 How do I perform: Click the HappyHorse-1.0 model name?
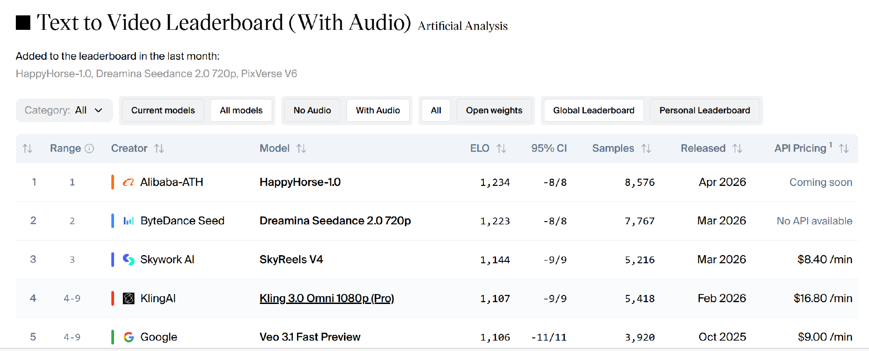[300, 182]
